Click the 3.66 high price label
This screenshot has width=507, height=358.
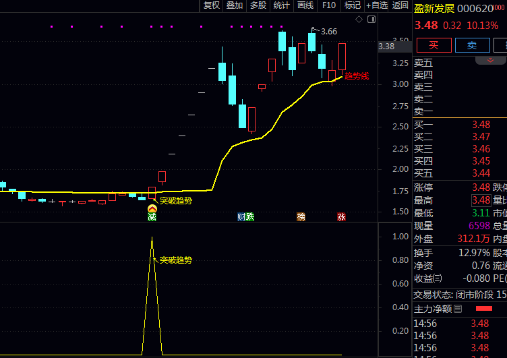pyautogui.click(x=329, y=32)
